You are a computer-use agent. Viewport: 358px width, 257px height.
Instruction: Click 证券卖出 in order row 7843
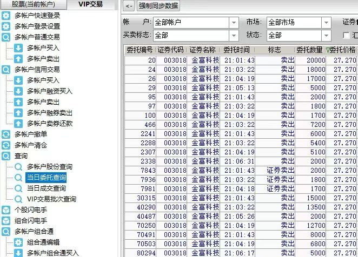[x=281, y=171]
